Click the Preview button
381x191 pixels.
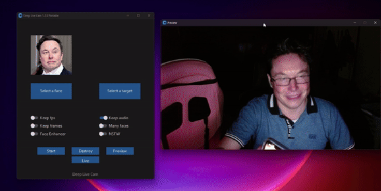120,151
